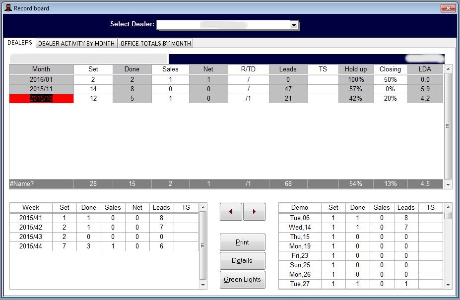The width and height of the screenshot is (460, 300).
Task: Click the right red arrow button
Action: point(255,211)
